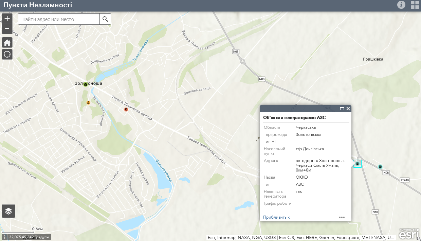The height and width of the screenshot is (241, 421).
Task: Click the value 'Золотоніська' in popup
Action: point(308,135)
